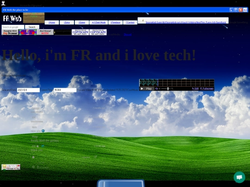Click the Current Time field
Image resolution: width=250 pixels, height=187 pixels.
tap(65, 90)
